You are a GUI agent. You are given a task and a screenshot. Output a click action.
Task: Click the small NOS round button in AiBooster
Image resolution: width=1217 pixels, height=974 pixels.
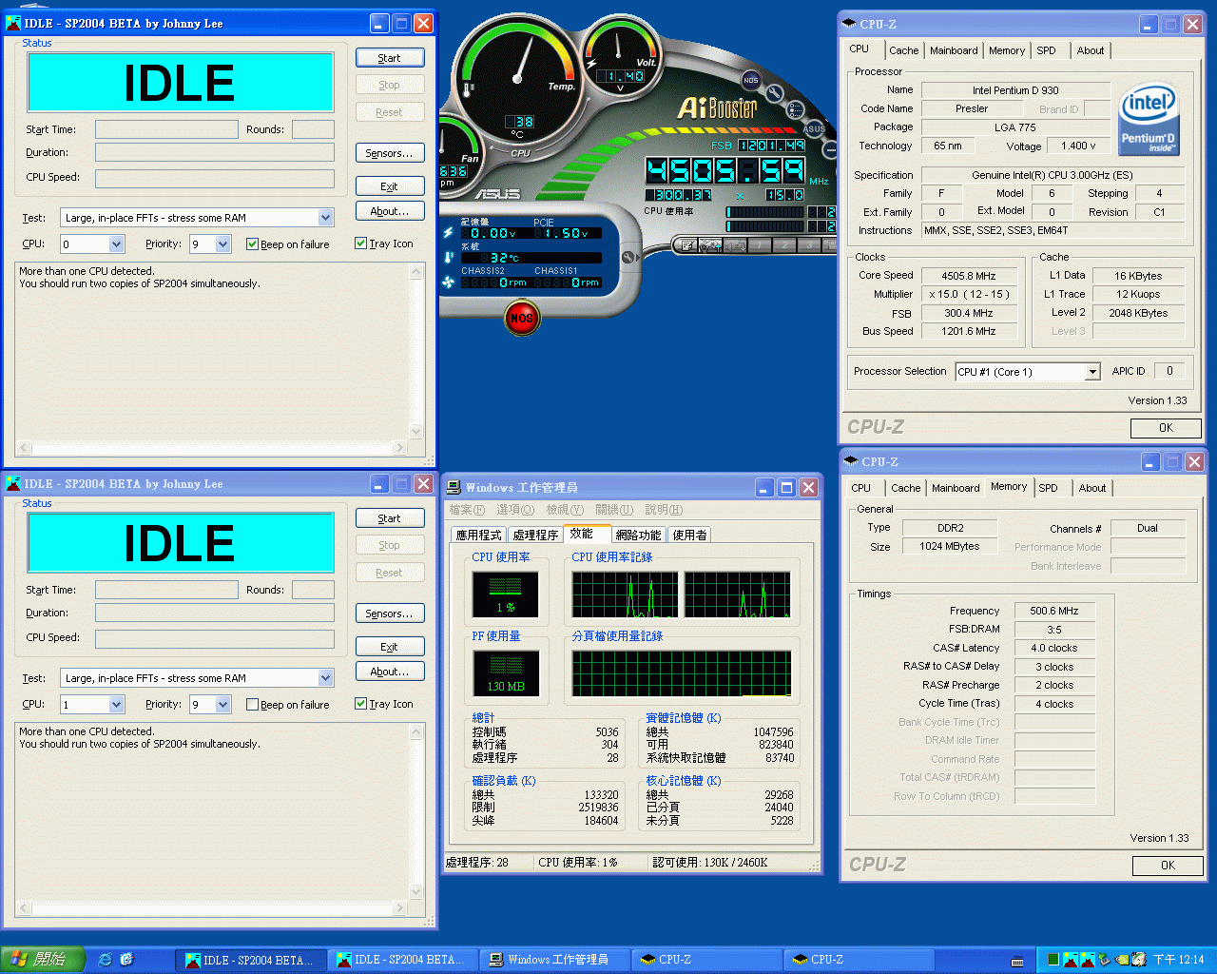pyautogui.click(x=751, y=80)
